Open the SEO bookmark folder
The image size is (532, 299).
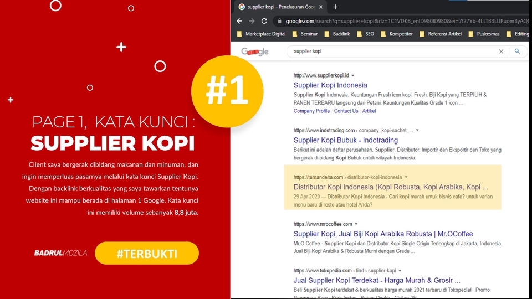click(x=366, y=34)
